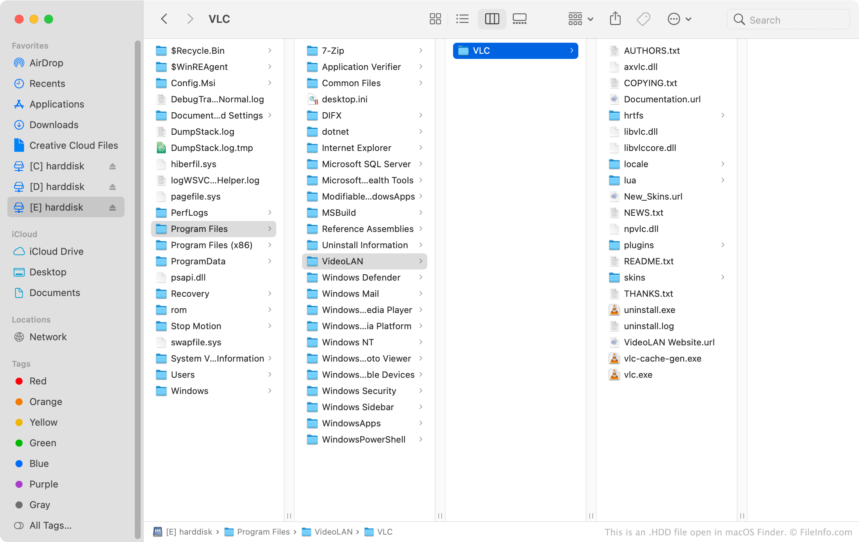Image resolution: width=859 pixels, height=542 pixels.
Task: Open All Tags… in sidebar
Action: (50, 525)
